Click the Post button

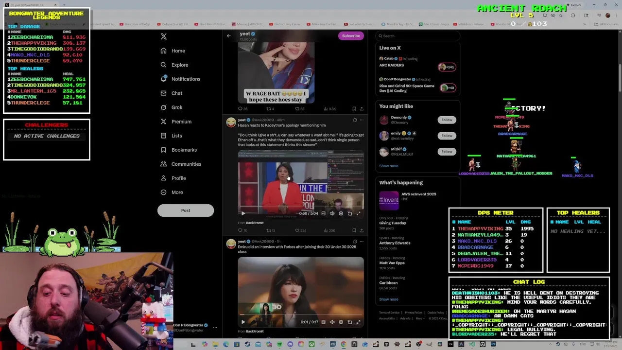[186, 210]
